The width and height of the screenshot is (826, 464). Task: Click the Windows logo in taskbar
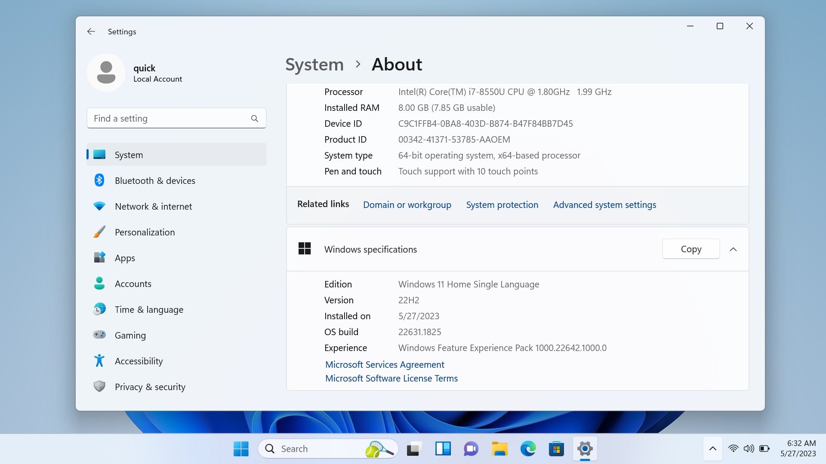coord(240,449)
